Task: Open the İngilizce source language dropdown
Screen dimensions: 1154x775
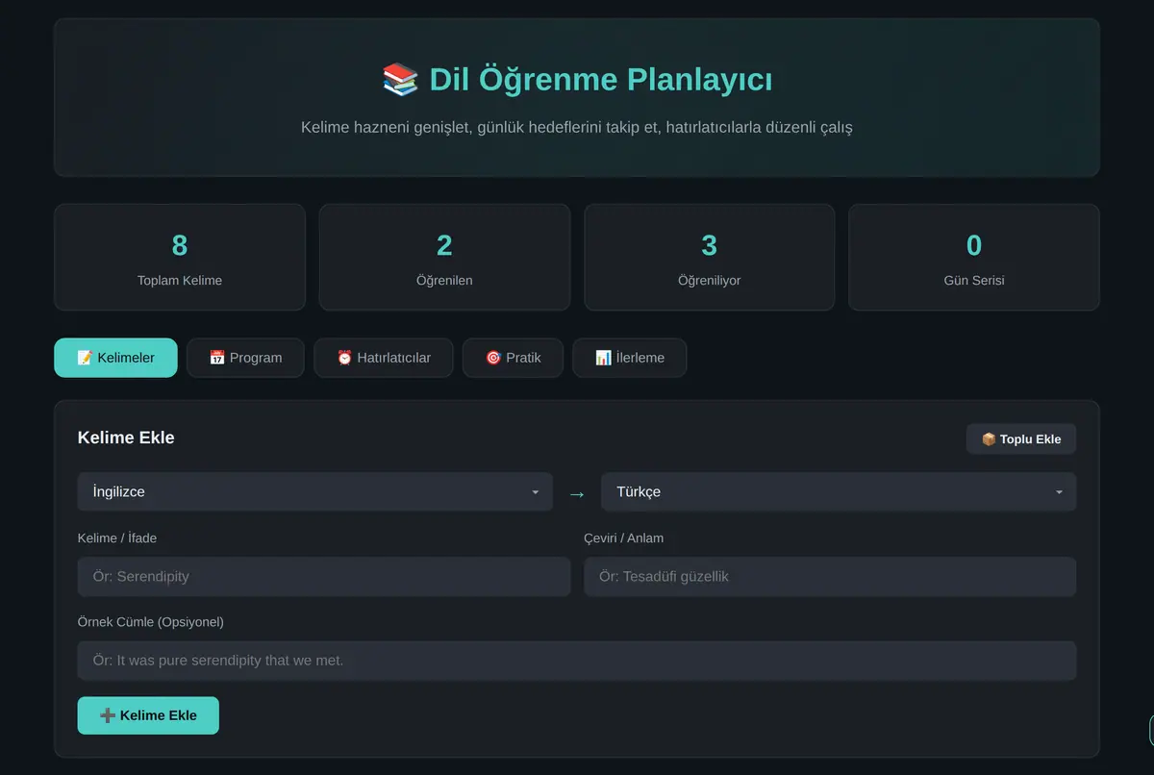Action: (314, 491)
